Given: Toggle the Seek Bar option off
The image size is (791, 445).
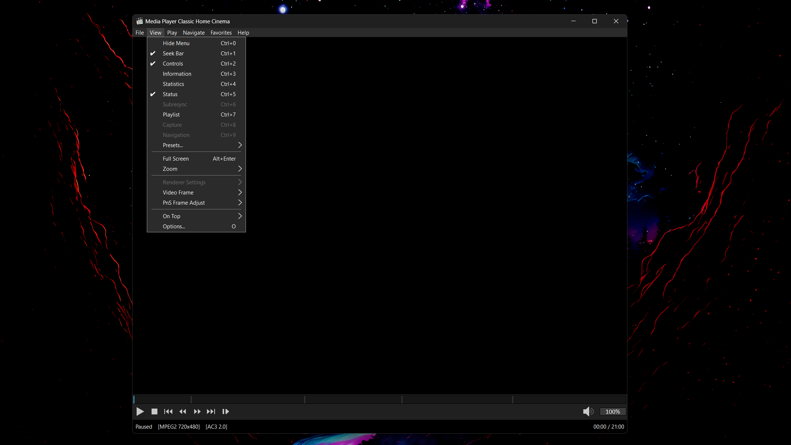Looking at the screenshot, I should [196, 54].
